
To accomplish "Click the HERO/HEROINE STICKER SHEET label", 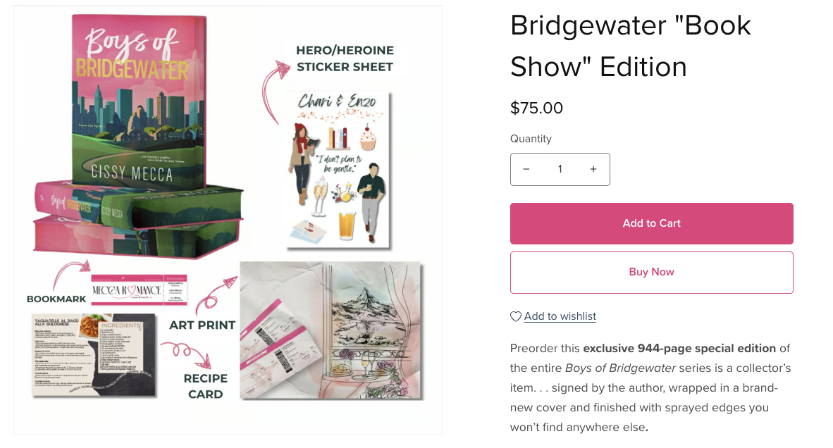I will point(345,58).
